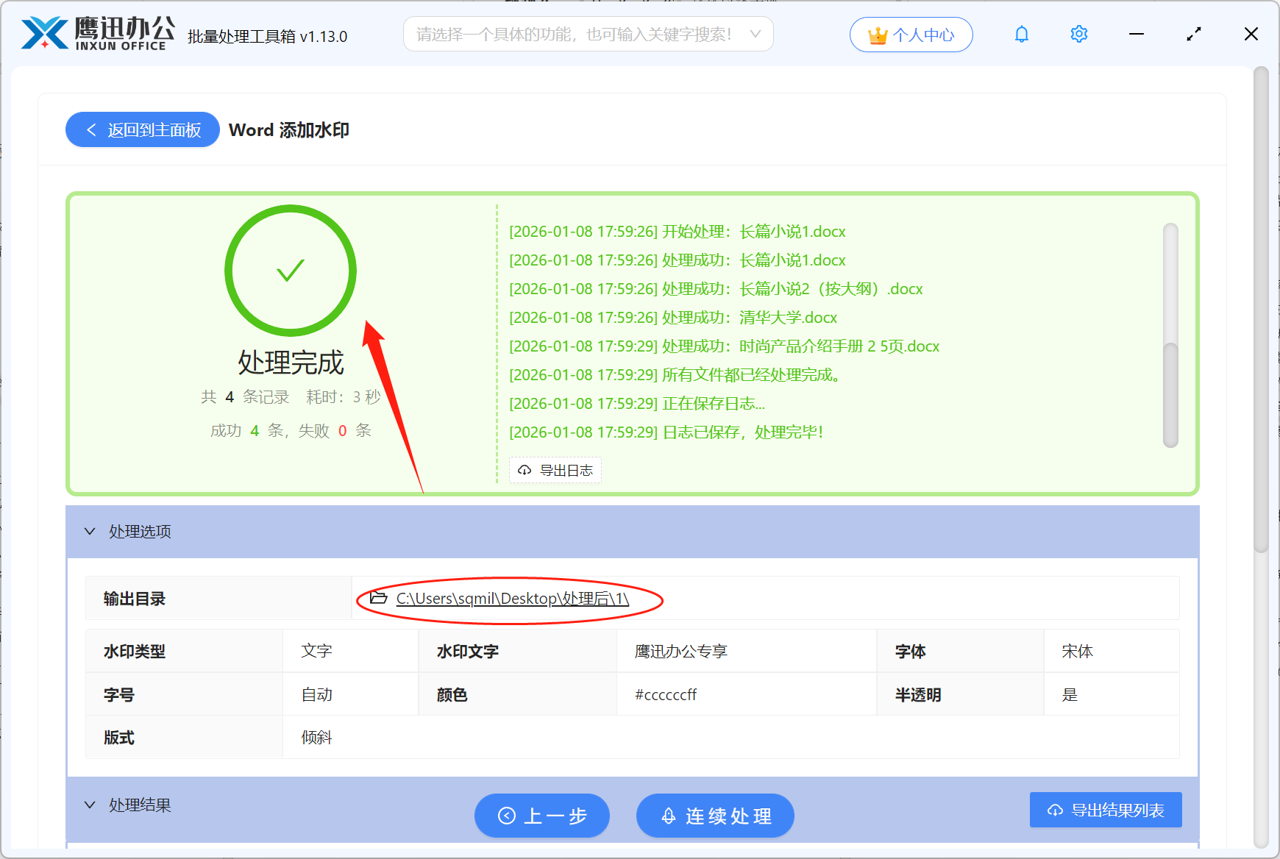
Task: Click the fullscreen expand icon in title bar
Action: click(x=1193, y=34)
